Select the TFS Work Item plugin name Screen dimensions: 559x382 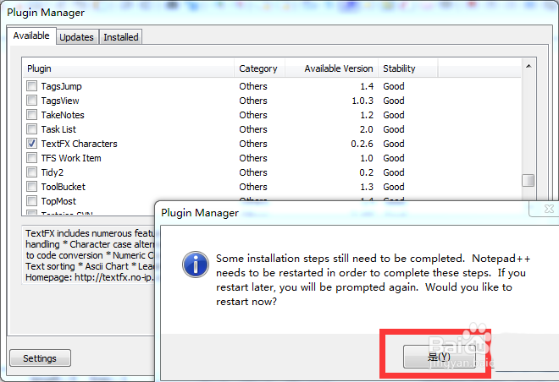point(71,158)
